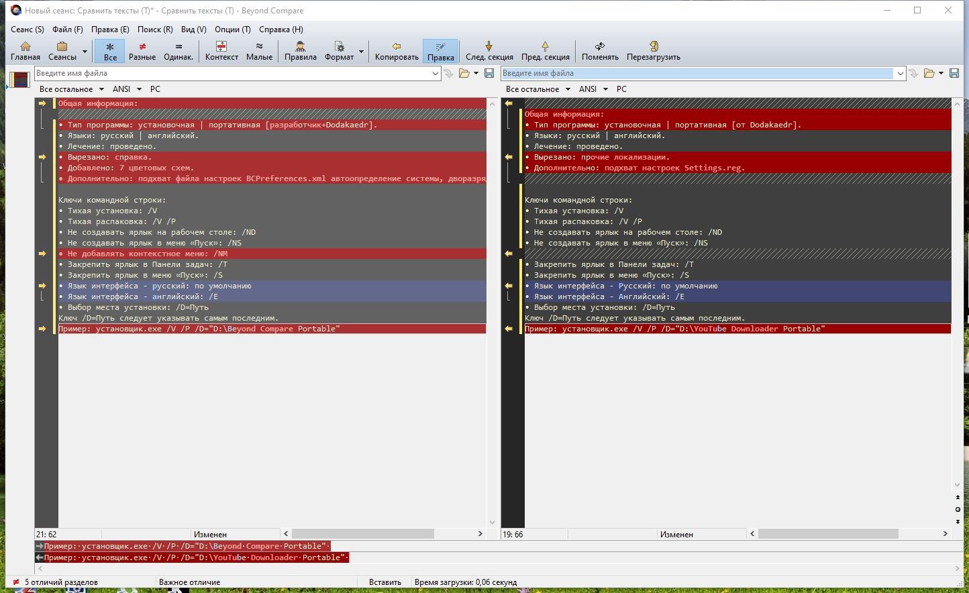The image size is (969, 593).
Task: Go to previous section with Пред. секция
Action: click(x=545, y=50)
